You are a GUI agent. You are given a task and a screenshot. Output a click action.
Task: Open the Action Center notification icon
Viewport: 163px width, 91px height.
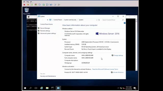coord(135,88)
